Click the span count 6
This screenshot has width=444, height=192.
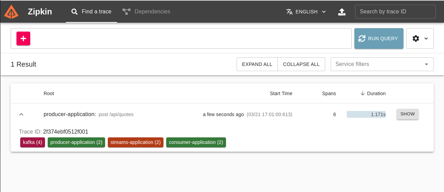pos(334,114)
